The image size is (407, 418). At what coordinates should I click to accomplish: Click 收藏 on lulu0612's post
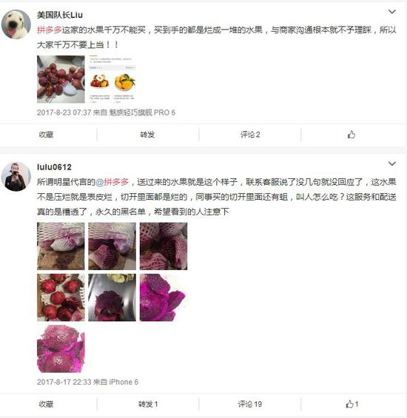point(46,404)
